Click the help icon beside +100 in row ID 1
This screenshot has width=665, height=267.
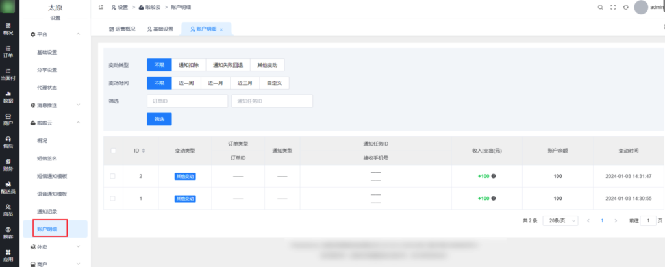point(494,198)
